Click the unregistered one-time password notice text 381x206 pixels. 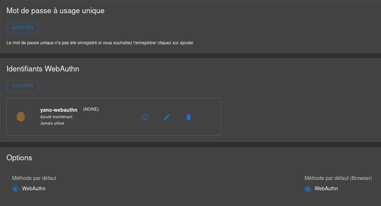click(100, 43)
